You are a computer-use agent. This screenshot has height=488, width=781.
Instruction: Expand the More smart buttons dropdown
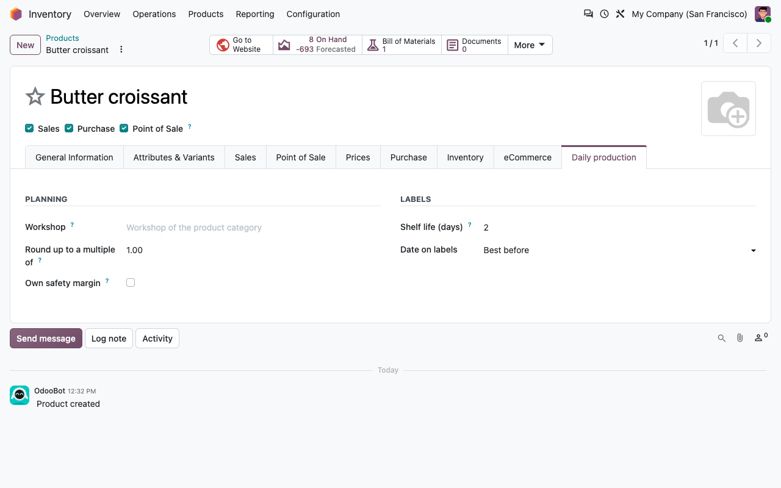click(530, 45)
